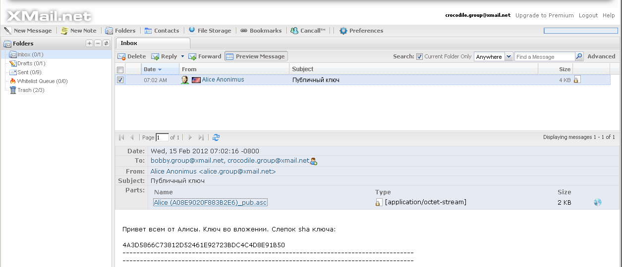Toggle the Preview Message button
Viewport: 622px width, 267px height.
(256, 56)
